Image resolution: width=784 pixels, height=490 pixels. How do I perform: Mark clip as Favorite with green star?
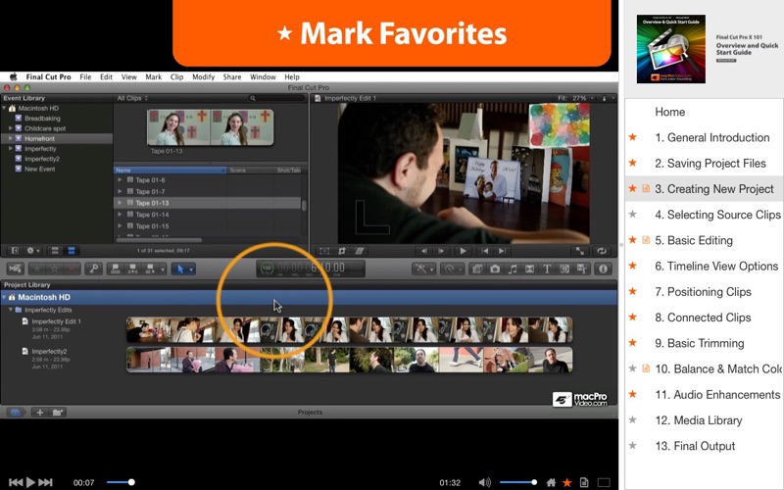pyautogui.click(x=37, y=269)
